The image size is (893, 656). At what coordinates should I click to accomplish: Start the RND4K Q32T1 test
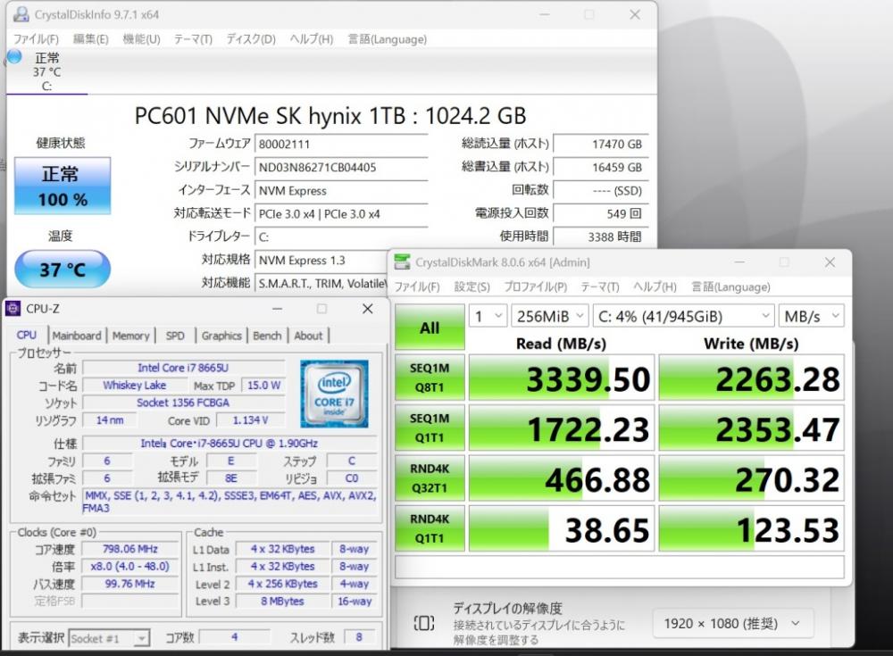(430, 477)
